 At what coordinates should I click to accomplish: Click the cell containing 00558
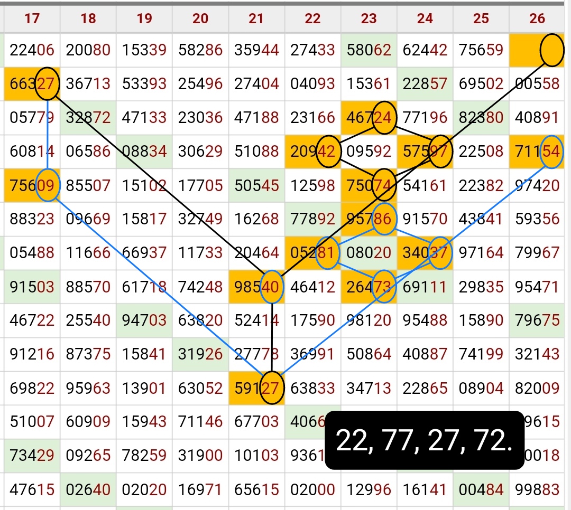coord(537,84)
